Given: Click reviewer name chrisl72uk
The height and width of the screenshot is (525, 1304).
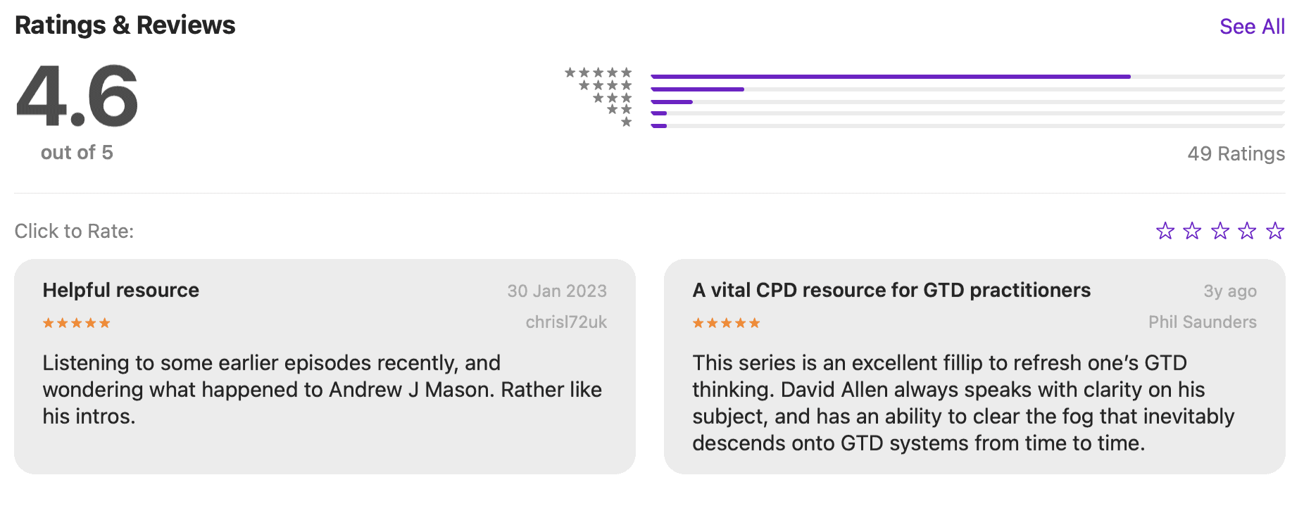Looking at the screenshot, I should click(x=566, y=322).
